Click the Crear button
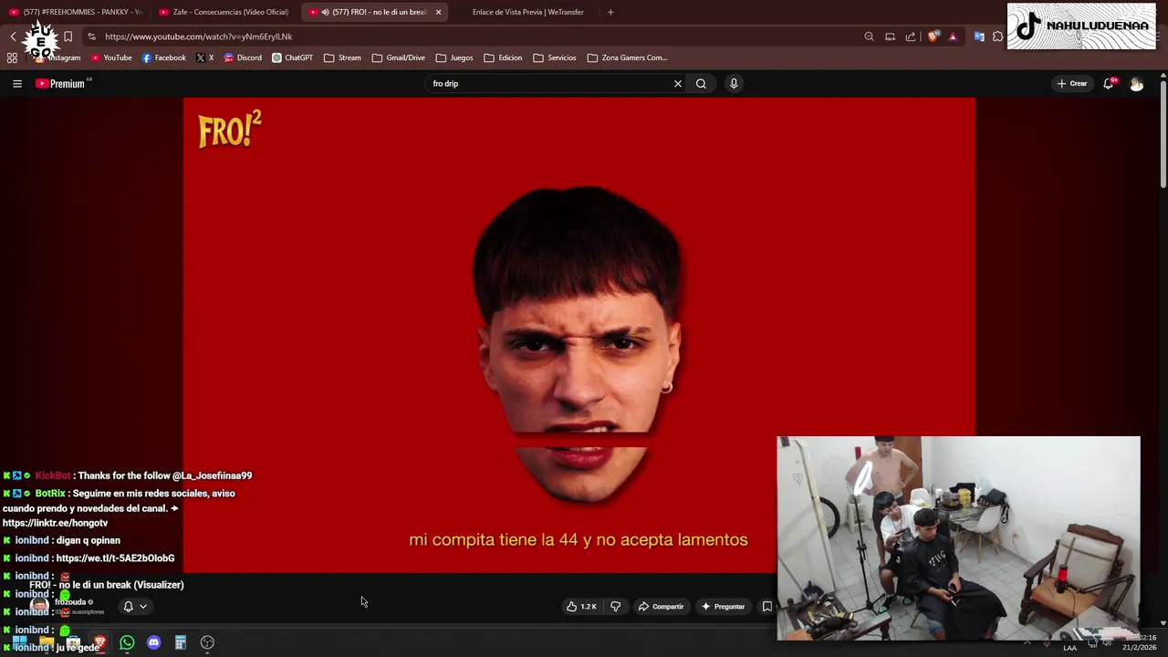Image resolution: width=1168 pixels, height=657 pixels. click(1072, 83)
